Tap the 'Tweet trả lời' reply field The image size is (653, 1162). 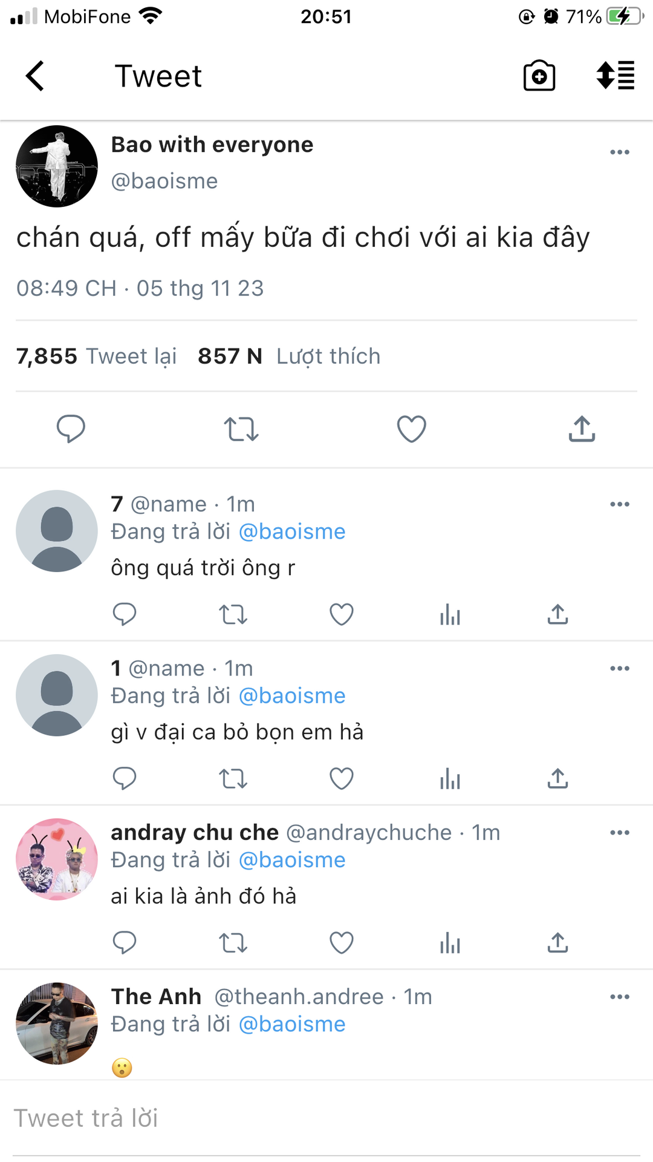click(326, 1118)
